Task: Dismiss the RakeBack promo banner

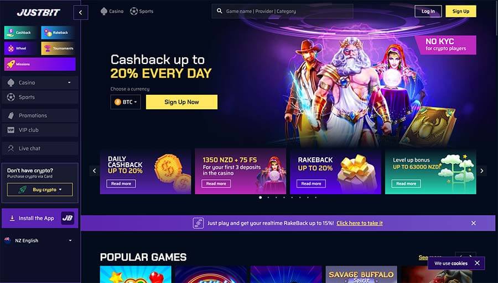Action: coord(473,223)
